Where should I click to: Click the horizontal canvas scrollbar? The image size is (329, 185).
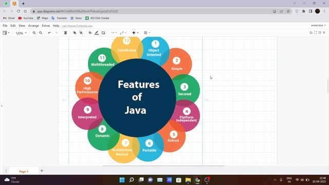click(x=163, y=165)
